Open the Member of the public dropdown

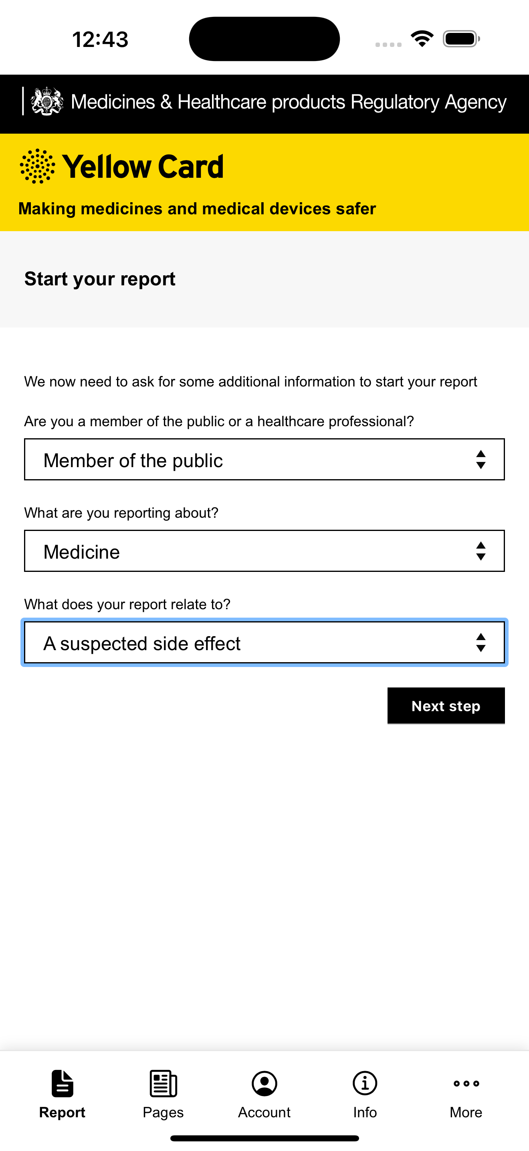coord(264,460)
